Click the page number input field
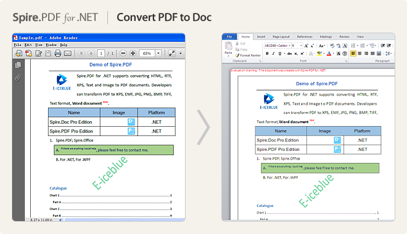Viewport: 407px width, 234px height. pyautogui.click(x=101, y=54)
